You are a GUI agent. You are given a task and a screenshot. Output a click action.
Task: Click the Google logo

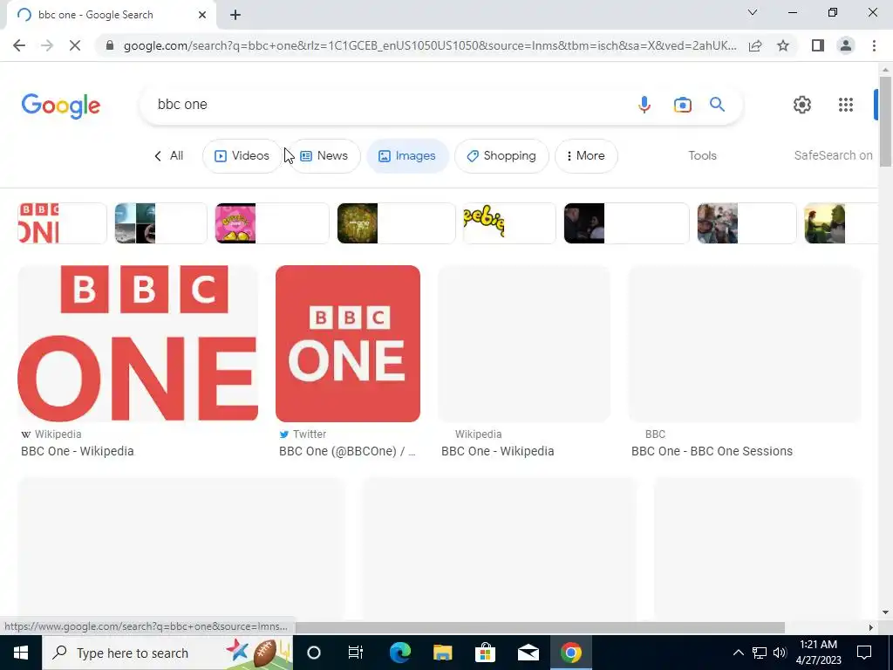click(x=61, y=106)
